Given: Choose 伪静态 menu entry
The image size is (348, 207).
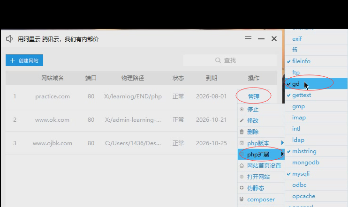Looking at the screenshot, I should pyautogui.click(x=261, y=188).
